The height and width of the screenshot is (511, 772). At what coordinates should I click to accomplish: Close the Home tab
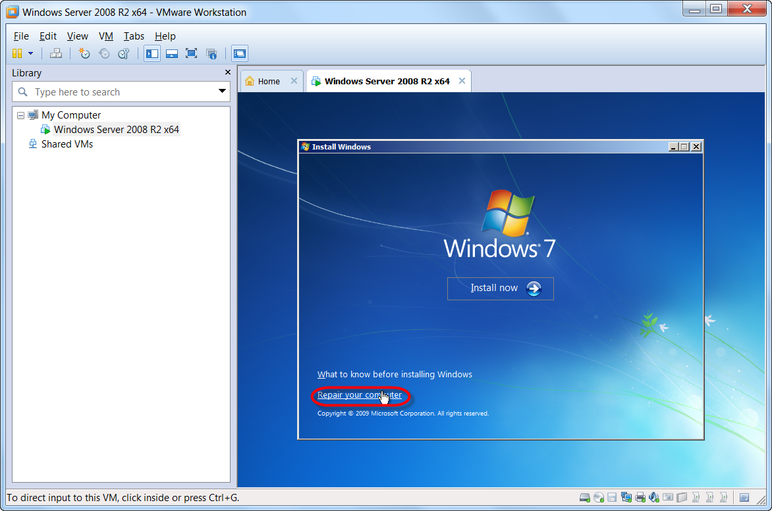click(294, 81)
